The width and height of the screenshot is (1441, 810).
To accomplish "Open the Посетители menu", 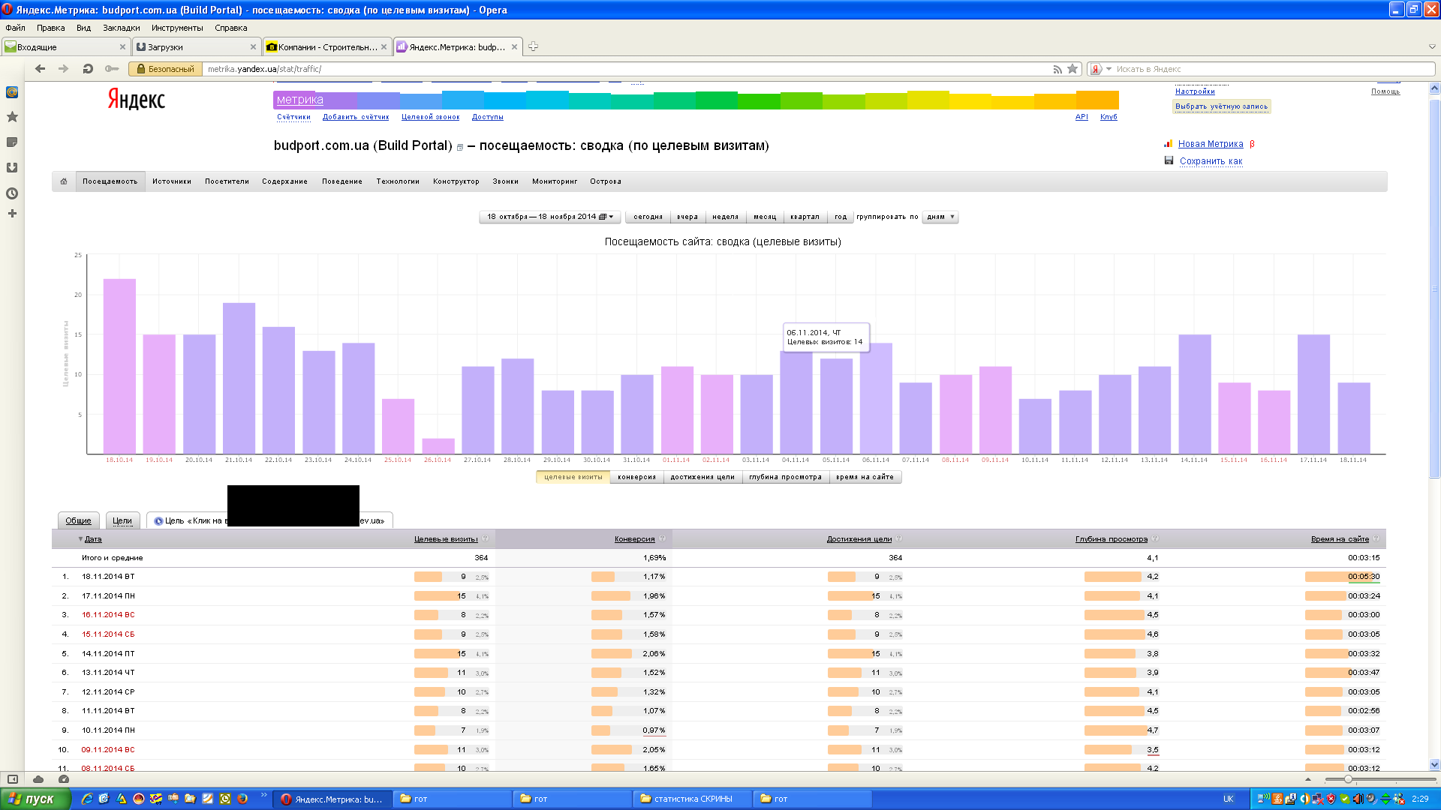I will coord(227,181).
